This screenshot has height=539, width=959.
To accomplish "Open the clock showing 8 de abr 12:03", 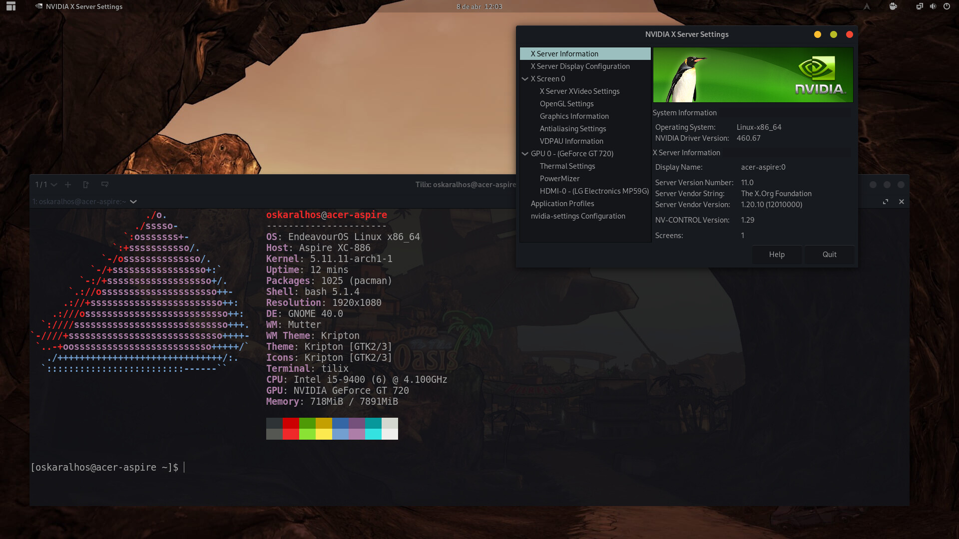I will click(479, 6).
